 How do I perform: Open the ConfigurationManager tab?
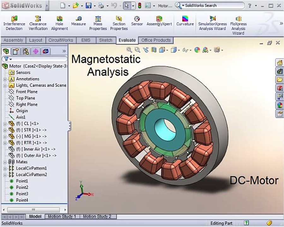[x=26, y=51]
